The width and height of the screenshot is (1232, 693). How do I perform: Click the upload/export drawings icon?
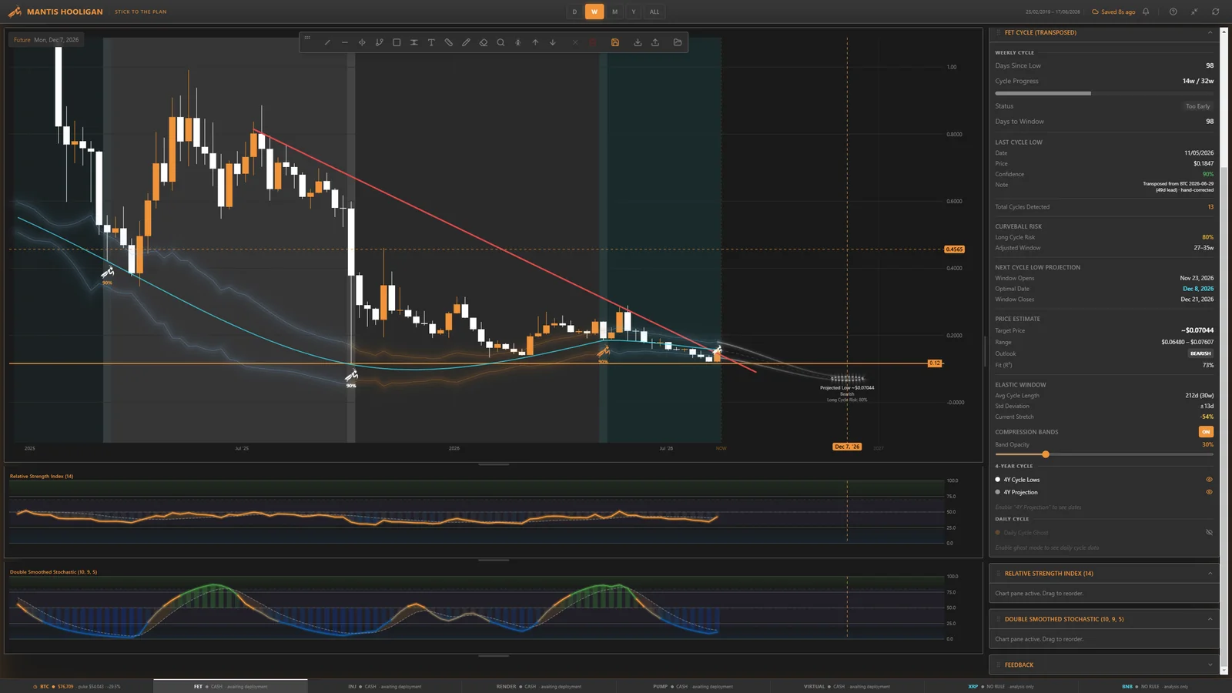click(655, 42)
